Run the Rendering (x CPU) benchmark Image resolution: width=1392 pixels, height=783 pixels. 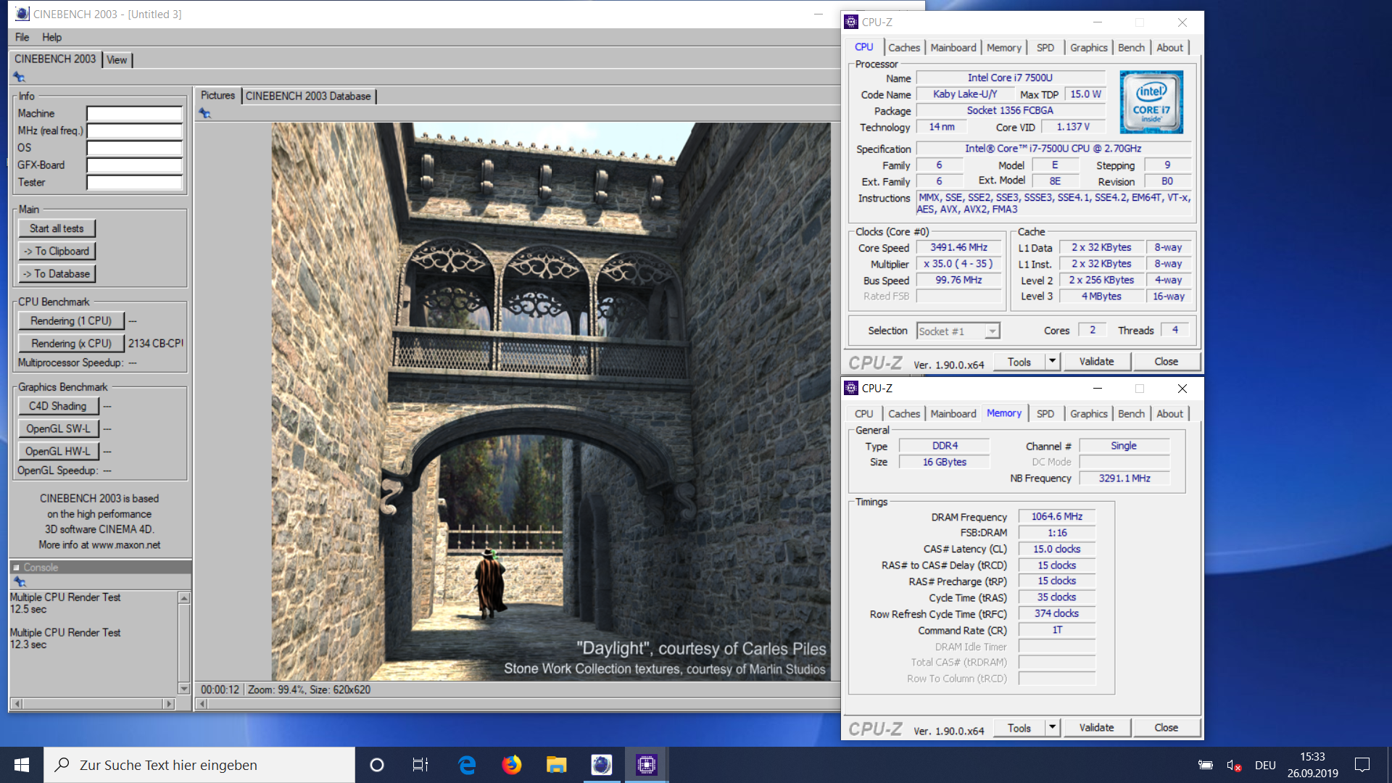coord(71,343)
